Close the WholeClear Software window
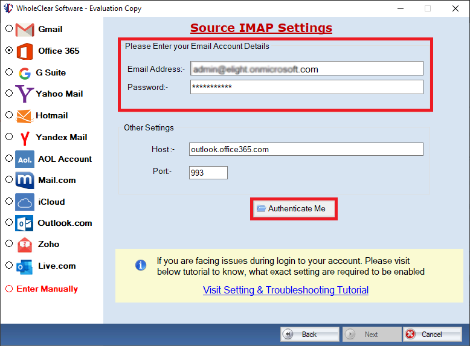The height and width of the screenshot is (346, 470). coord(456,8)
